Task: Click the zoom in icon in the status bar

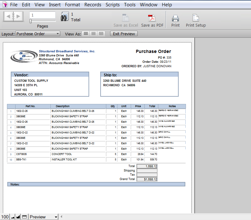Action: pyautogui.click(x=18, y=217)
